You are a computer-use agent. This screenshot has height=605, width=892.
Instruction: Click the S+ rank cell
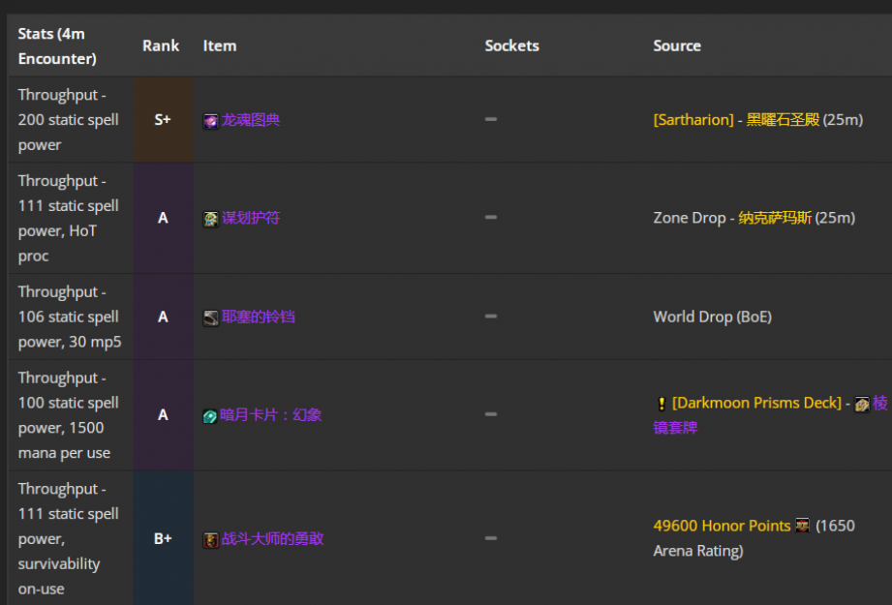pos(163,120)
